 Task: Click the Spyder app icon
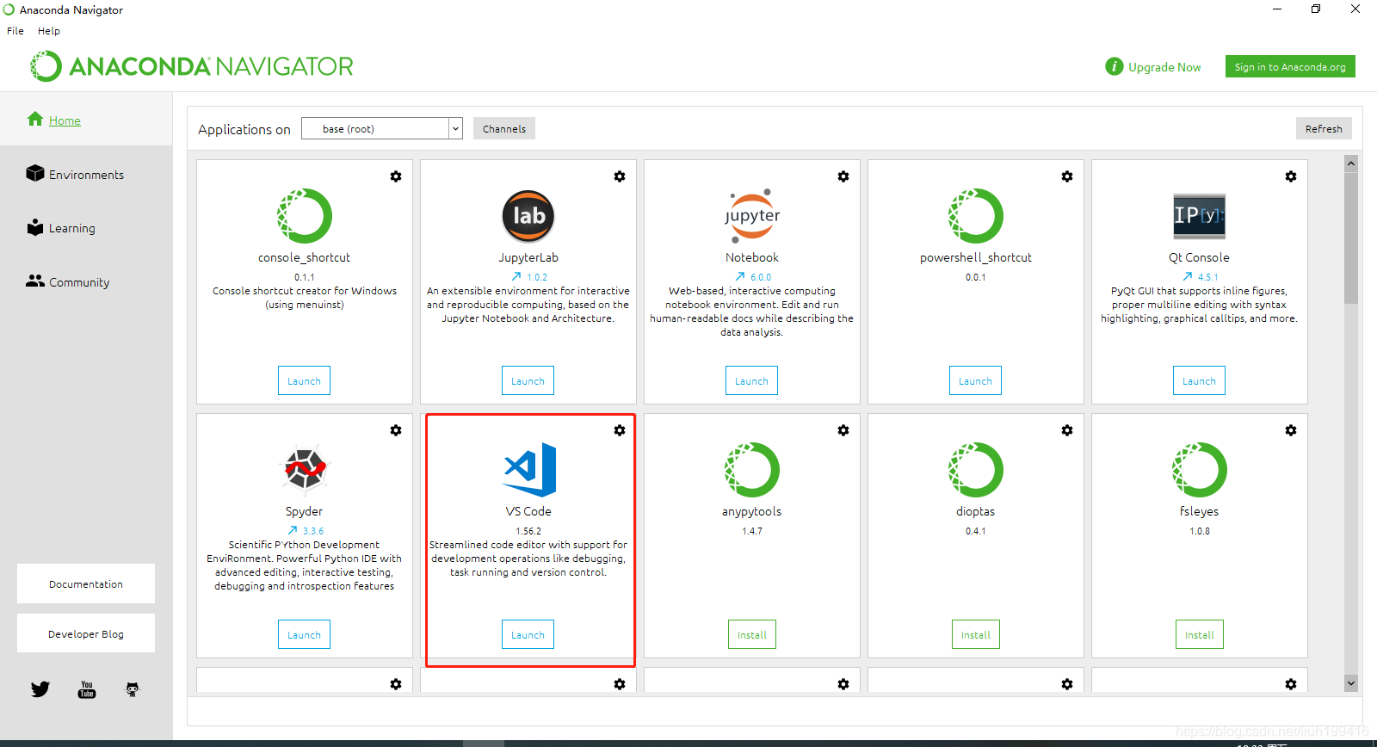(305, 470)
